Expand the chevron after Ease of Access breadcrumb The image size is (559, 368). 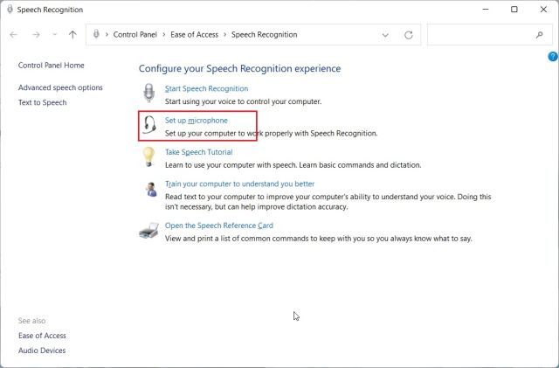[224, 35]
